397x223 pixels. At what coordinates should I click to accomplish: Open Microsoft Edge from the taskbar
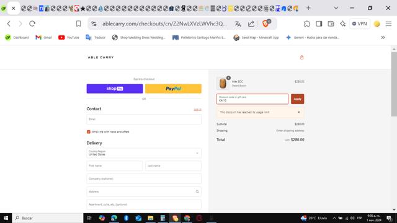(114, 218)
